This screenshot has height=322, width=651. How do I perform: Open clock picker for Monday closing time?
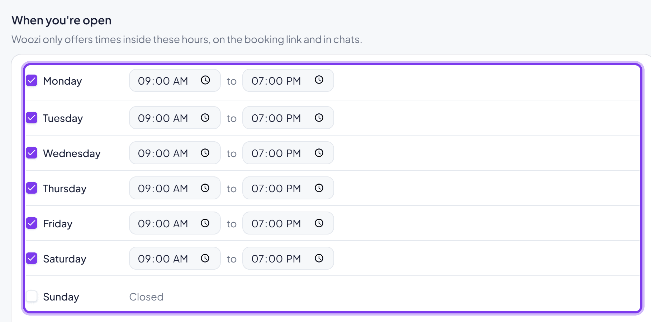(319, 80)
